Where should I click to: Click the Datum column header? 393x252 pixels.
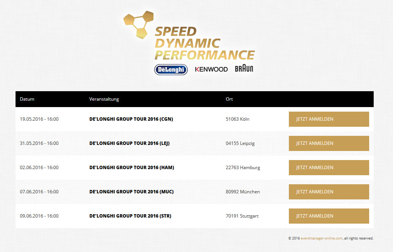pos(27,99)
